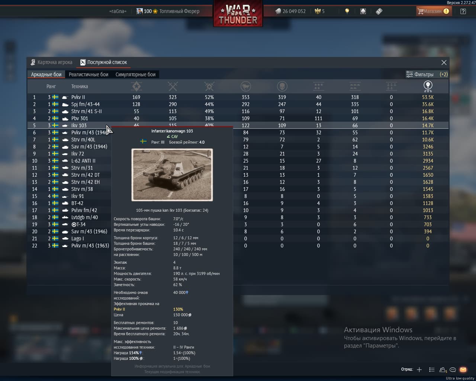Click the 35.6K research value for Spj fm/43-44

pyautogui.click(x=428, y=104)
